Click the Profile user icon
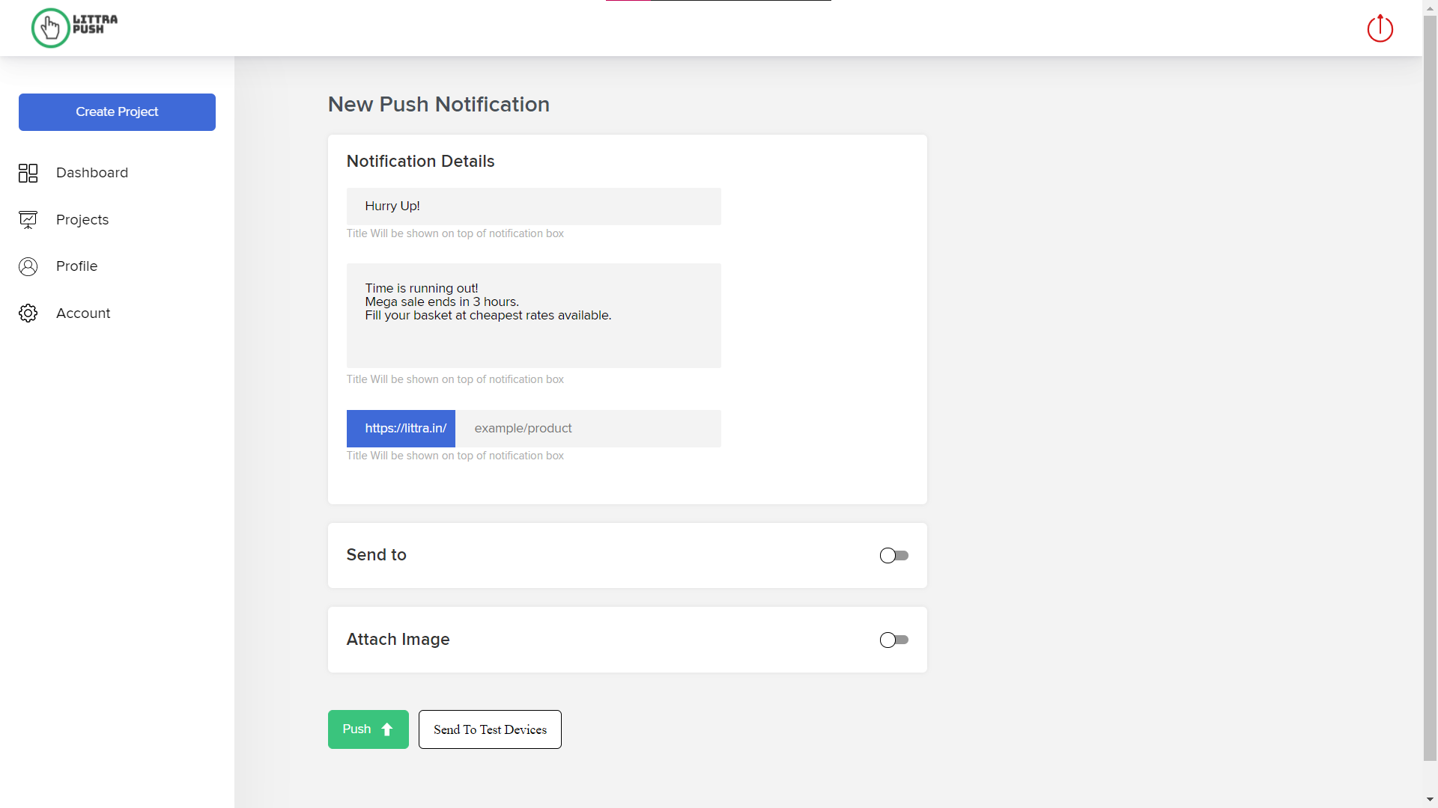Image resolution: width=1438 pixels, height=808 pixels. (x=28, y=266)
